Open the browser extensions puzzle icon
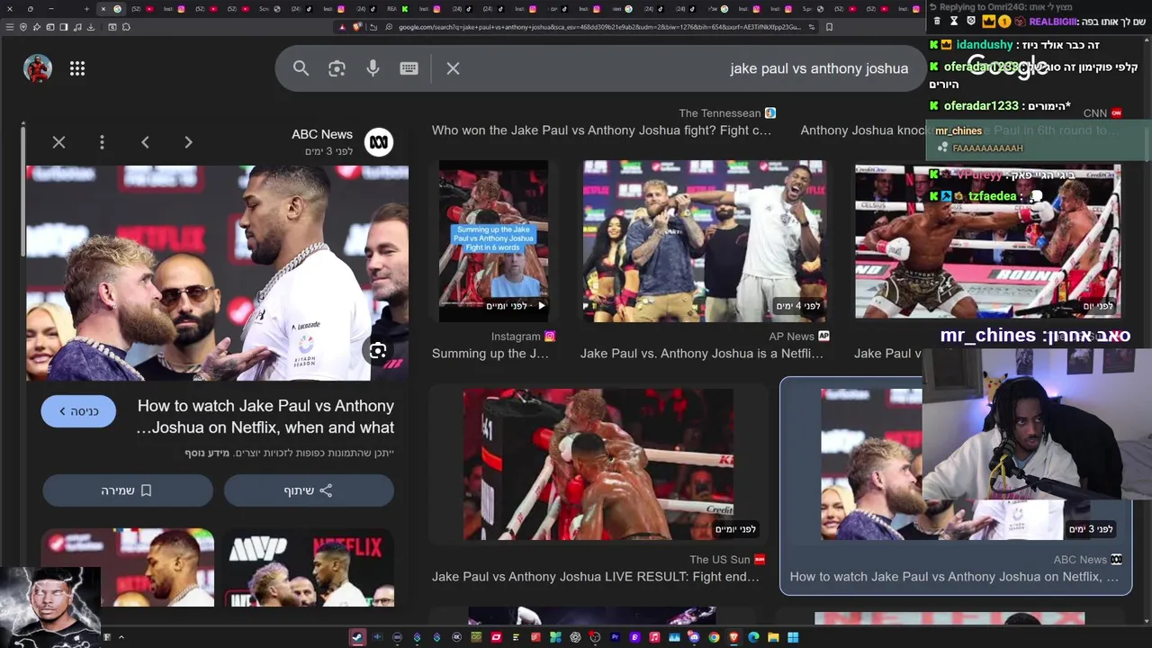This screenshot has height=648, width=1152. 126,27
